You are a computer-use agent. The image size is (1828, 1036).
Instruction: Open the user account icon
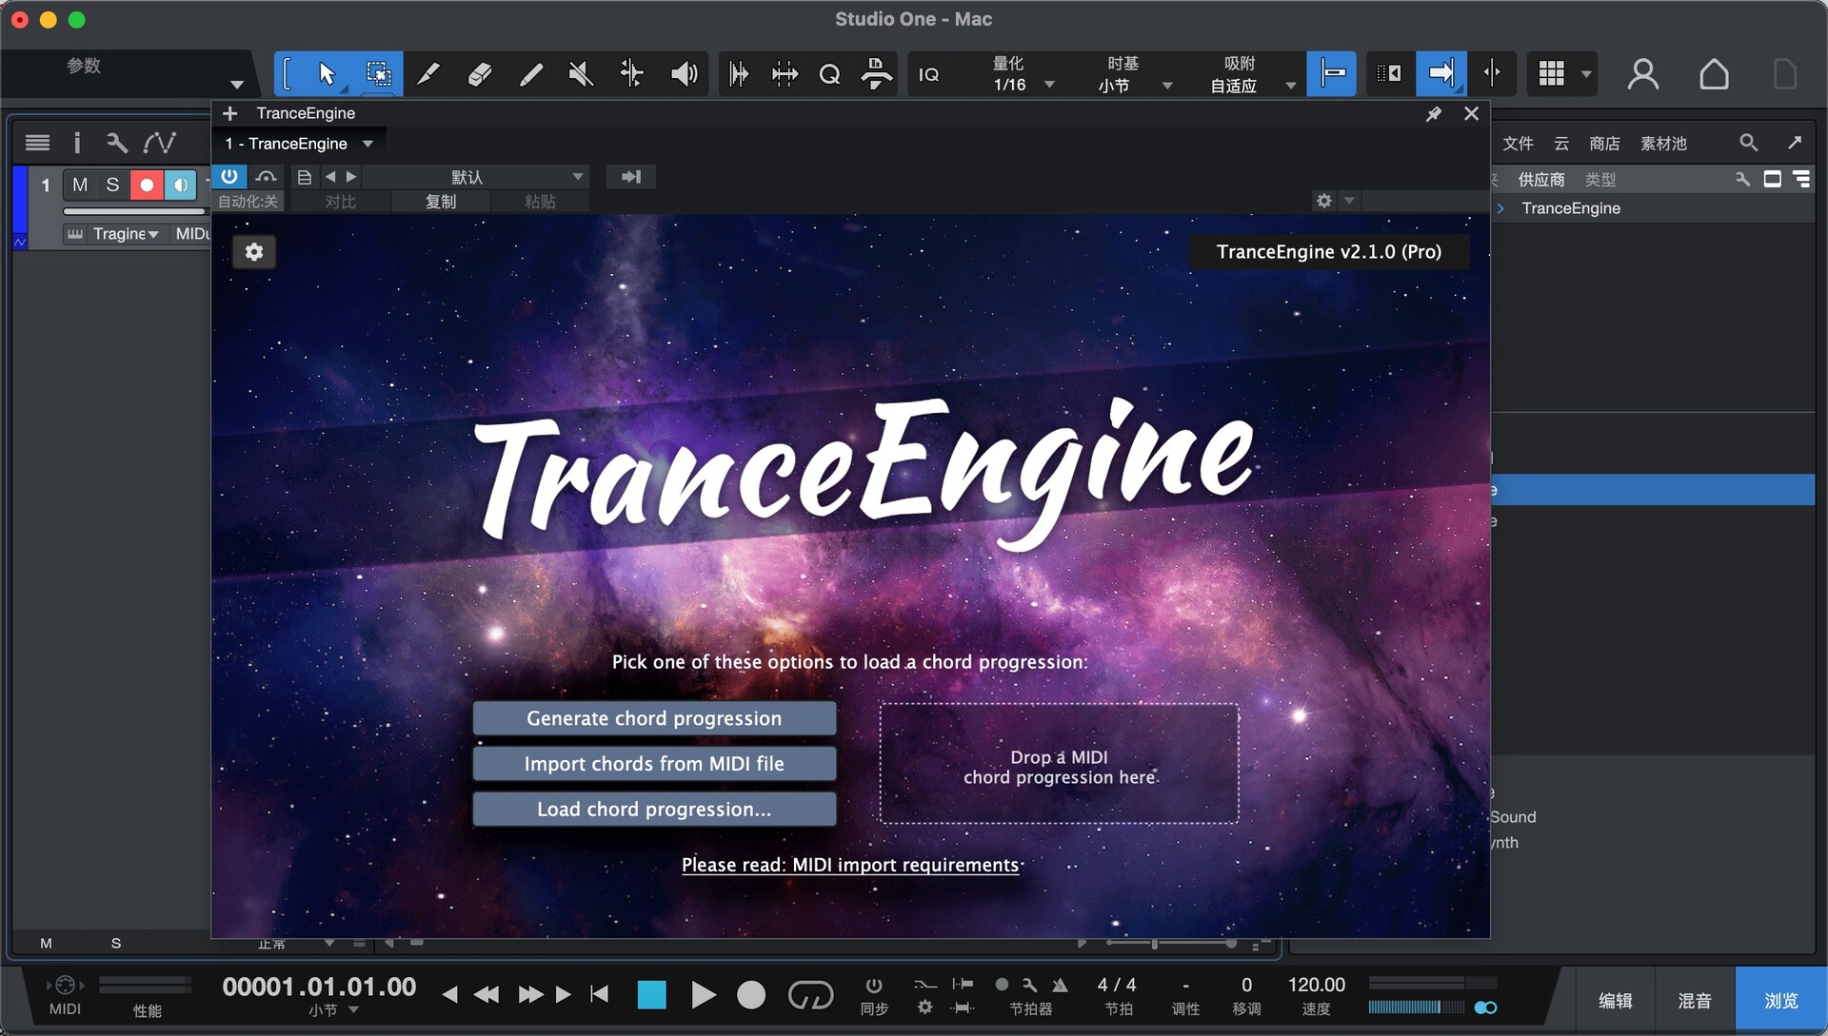(1643, 74)
